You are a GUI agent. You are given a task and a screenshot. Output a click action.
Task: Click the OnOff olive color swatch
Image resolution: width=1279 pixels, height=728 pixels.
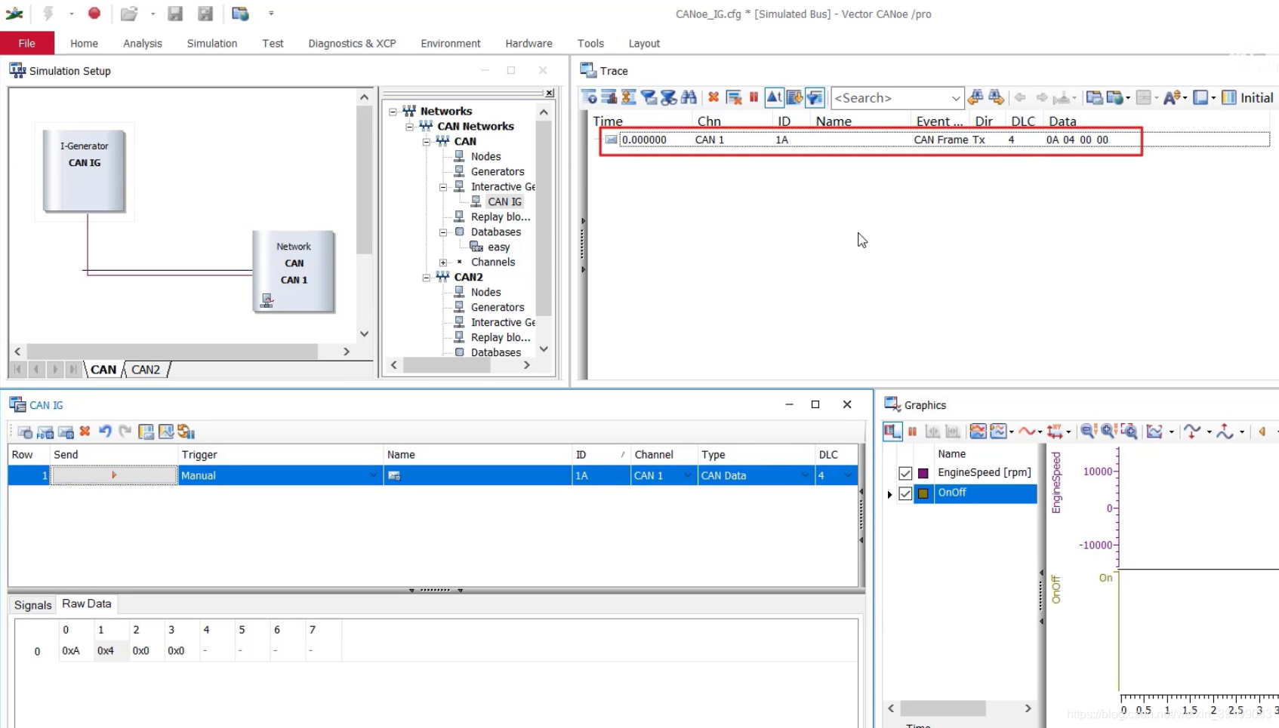(923, 493)
